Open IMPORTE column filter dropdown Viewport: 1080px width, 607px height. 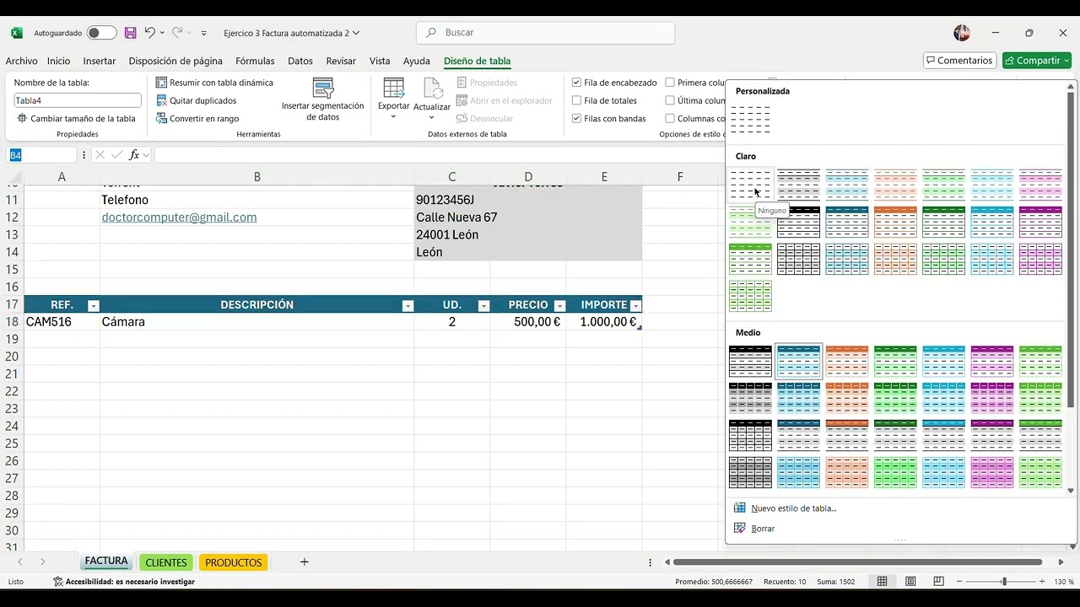[x=635, y=306]
